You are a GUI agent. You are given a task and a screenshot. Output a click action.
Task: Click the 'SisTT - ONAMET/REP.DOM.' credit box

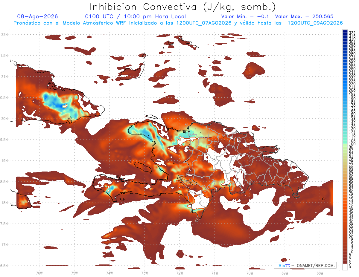pos(305,265)
